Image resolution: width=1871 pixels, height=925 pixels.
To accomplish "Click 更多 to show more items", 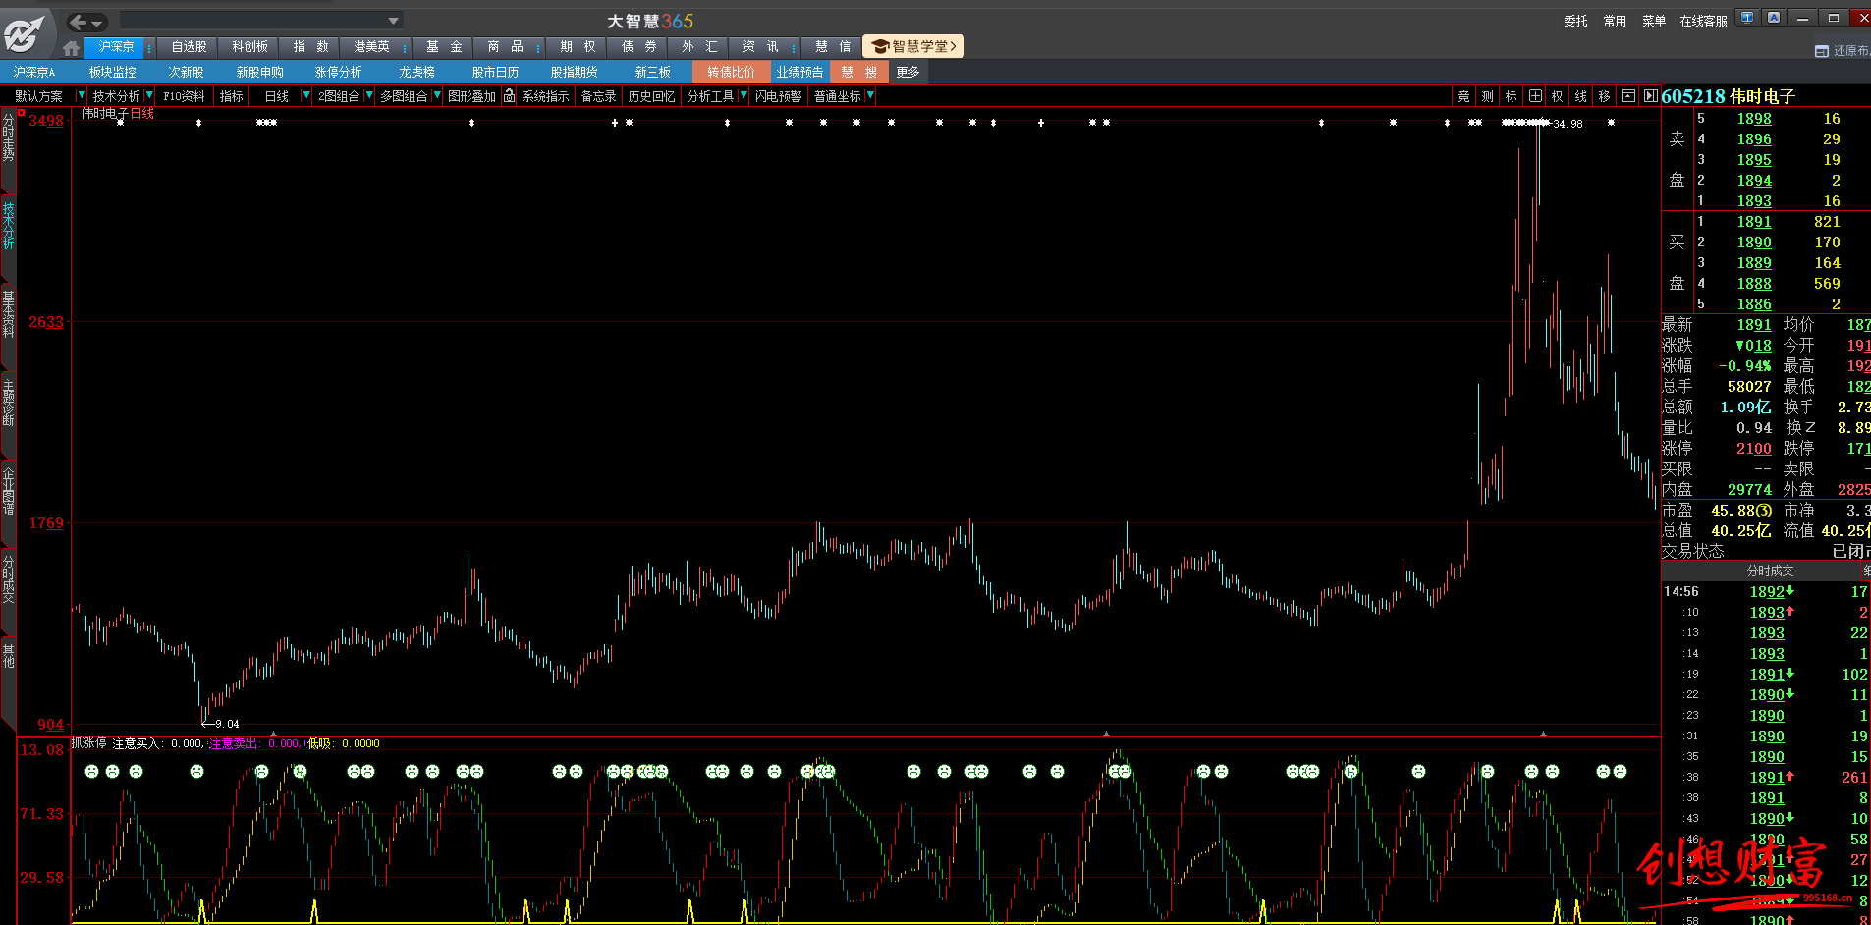I will pyautogui.click(x=908, y=72).
